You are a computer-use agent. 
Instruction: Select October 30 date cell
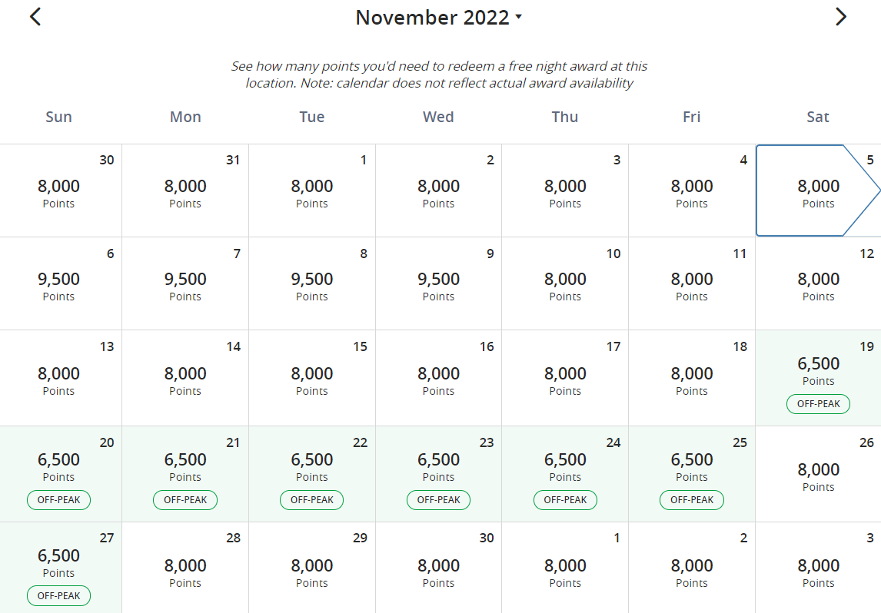(x=59, y=191)
